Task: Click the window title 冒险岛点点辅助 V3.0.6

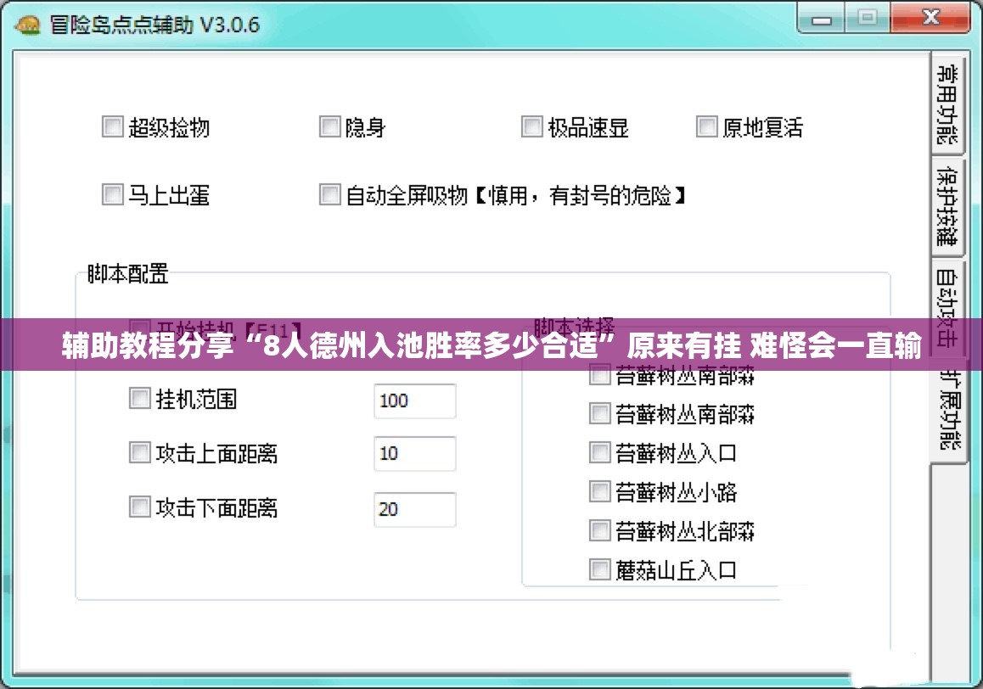Action: click(x=154, y=25)
